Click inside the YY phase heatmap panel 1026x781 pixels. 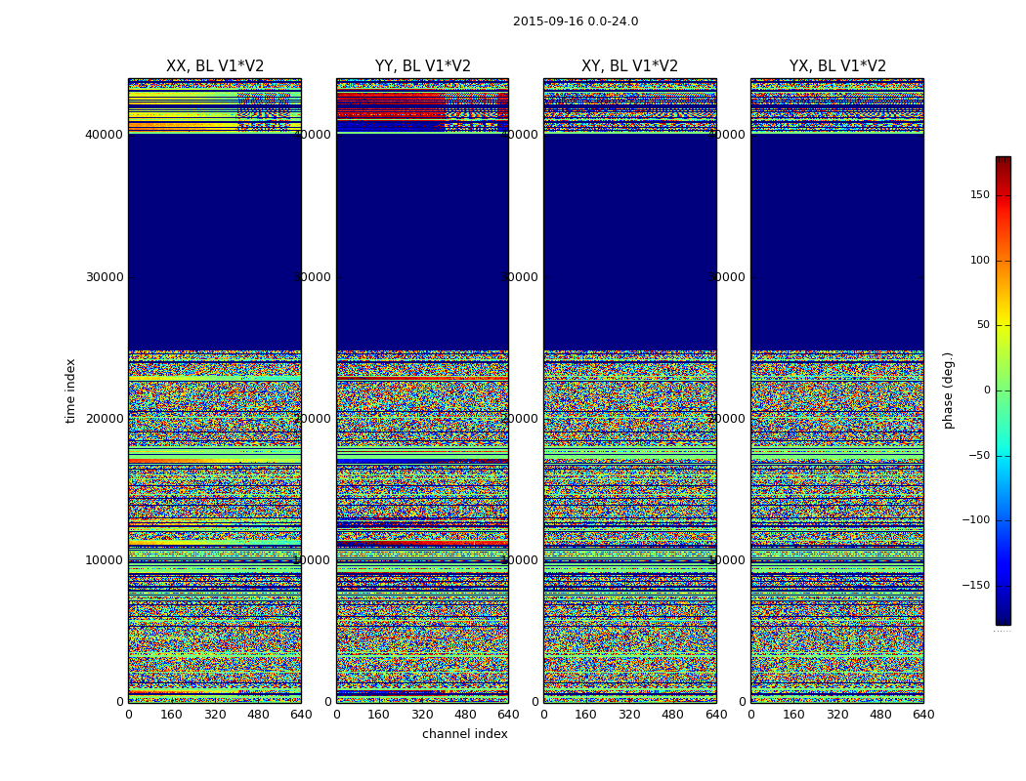(423, 390)
